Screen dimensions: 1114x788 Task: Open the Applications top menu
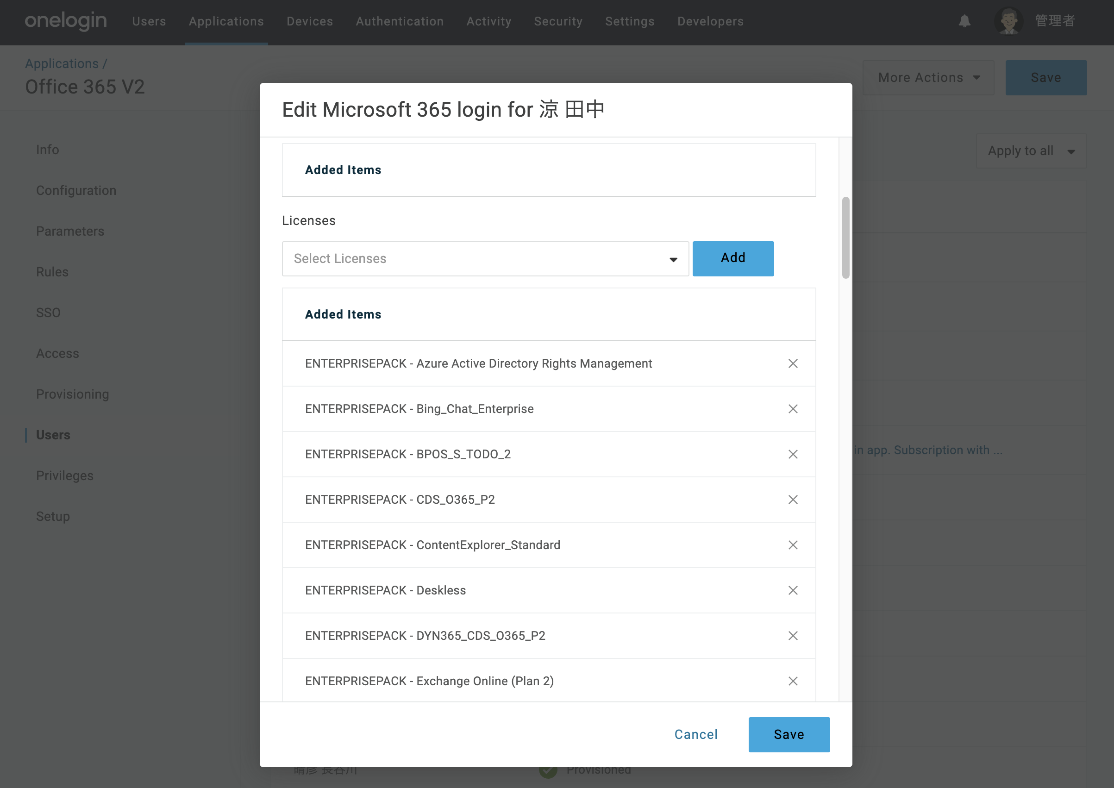coord(226,21)
